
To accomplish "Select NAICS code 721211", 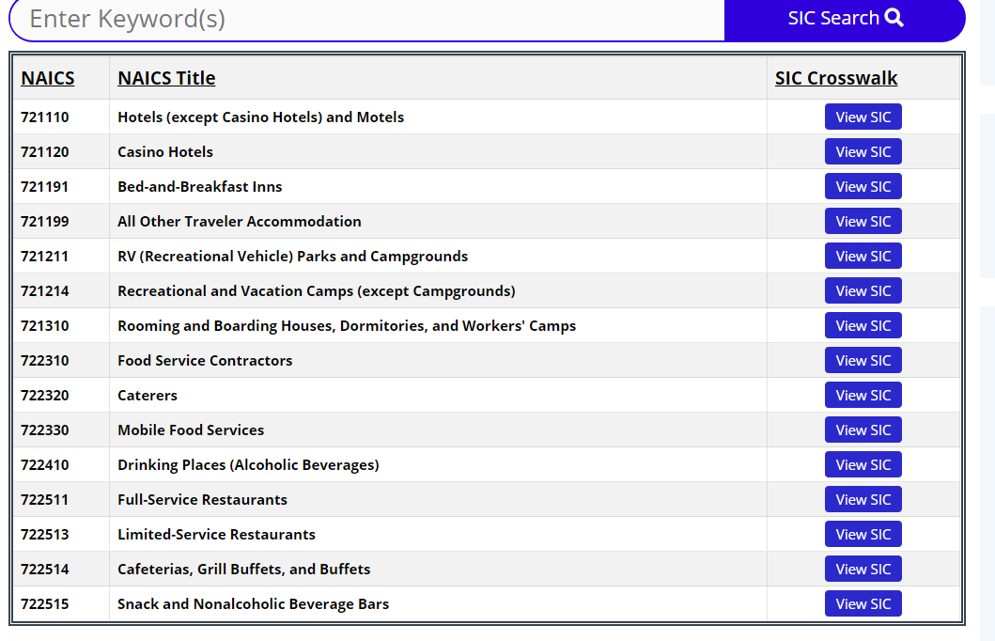I will (44, 257).
